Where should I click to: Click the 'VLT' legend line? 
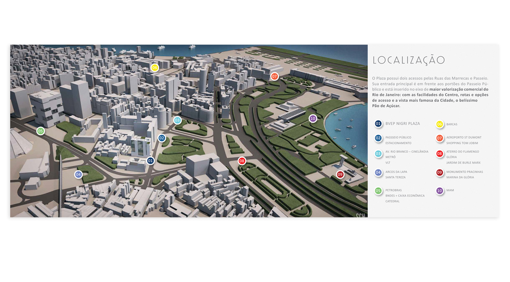(x=388, y=163)
